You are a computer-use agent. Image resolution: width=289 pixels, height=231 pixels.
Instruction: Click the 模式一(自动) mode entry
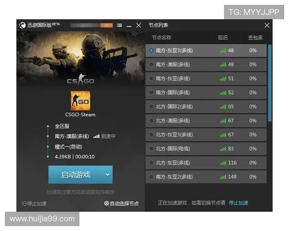(68, 147)
